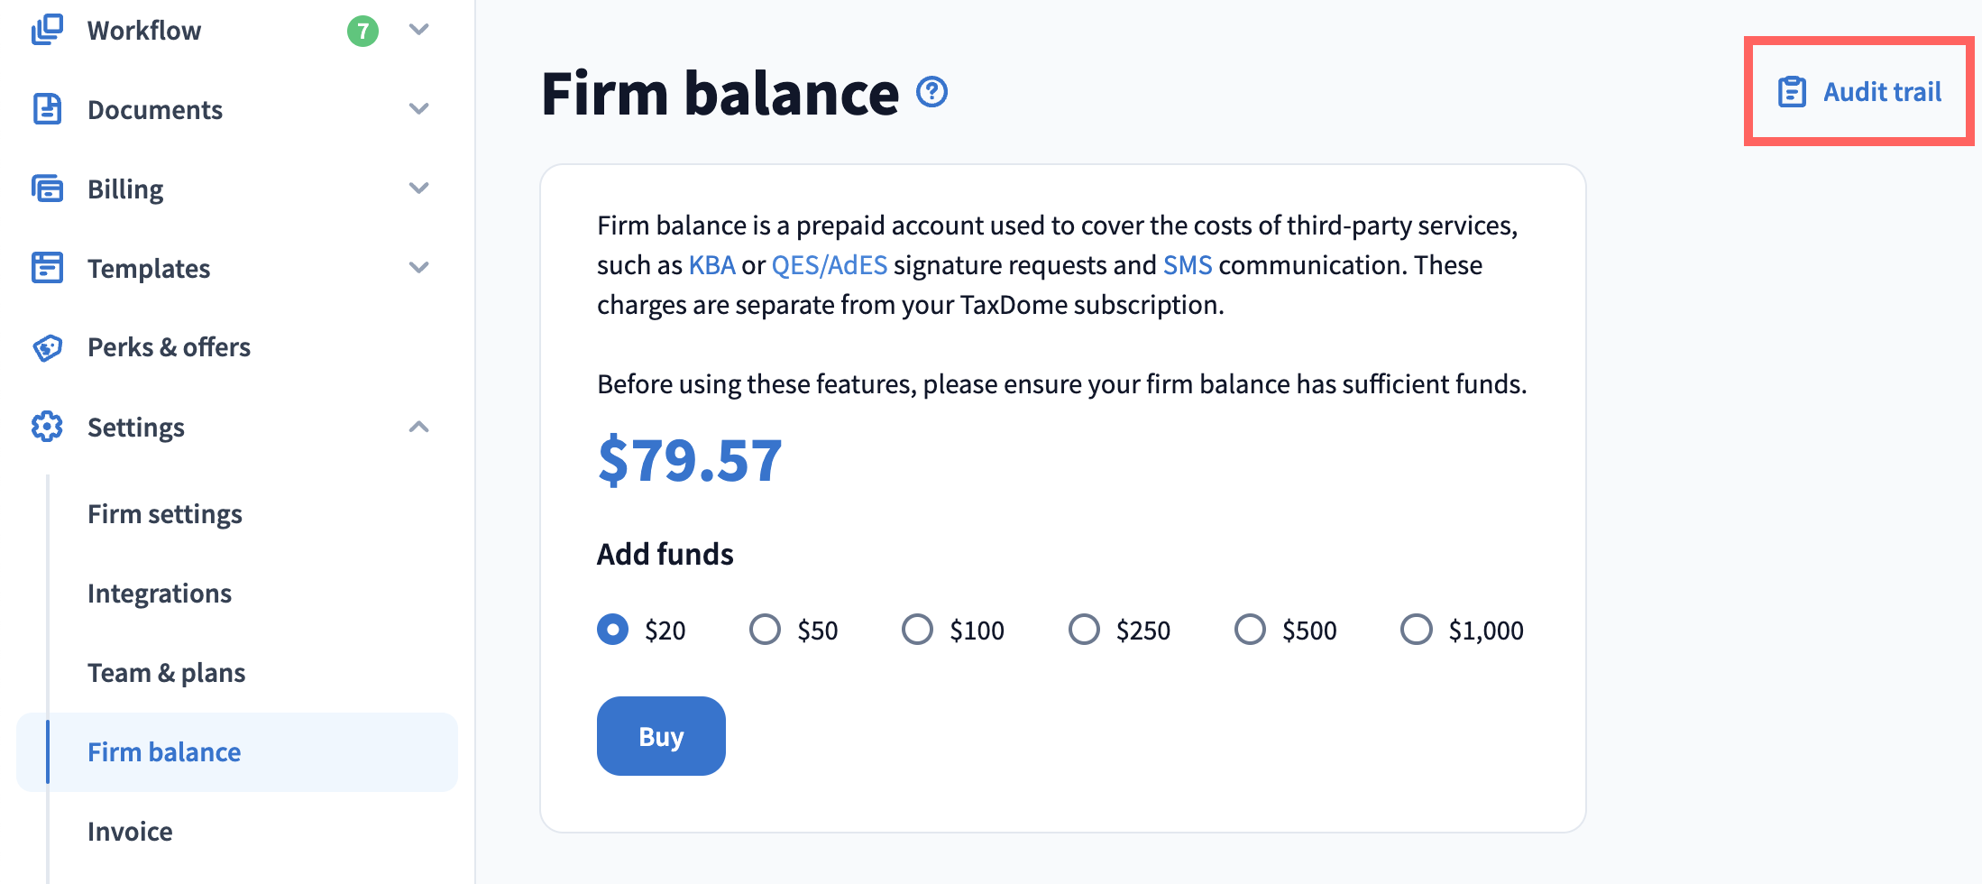The height and width of the screenshot is (884, 1982).
Task: Click the Workflow sidebar icon
Action: pos(47,30)
